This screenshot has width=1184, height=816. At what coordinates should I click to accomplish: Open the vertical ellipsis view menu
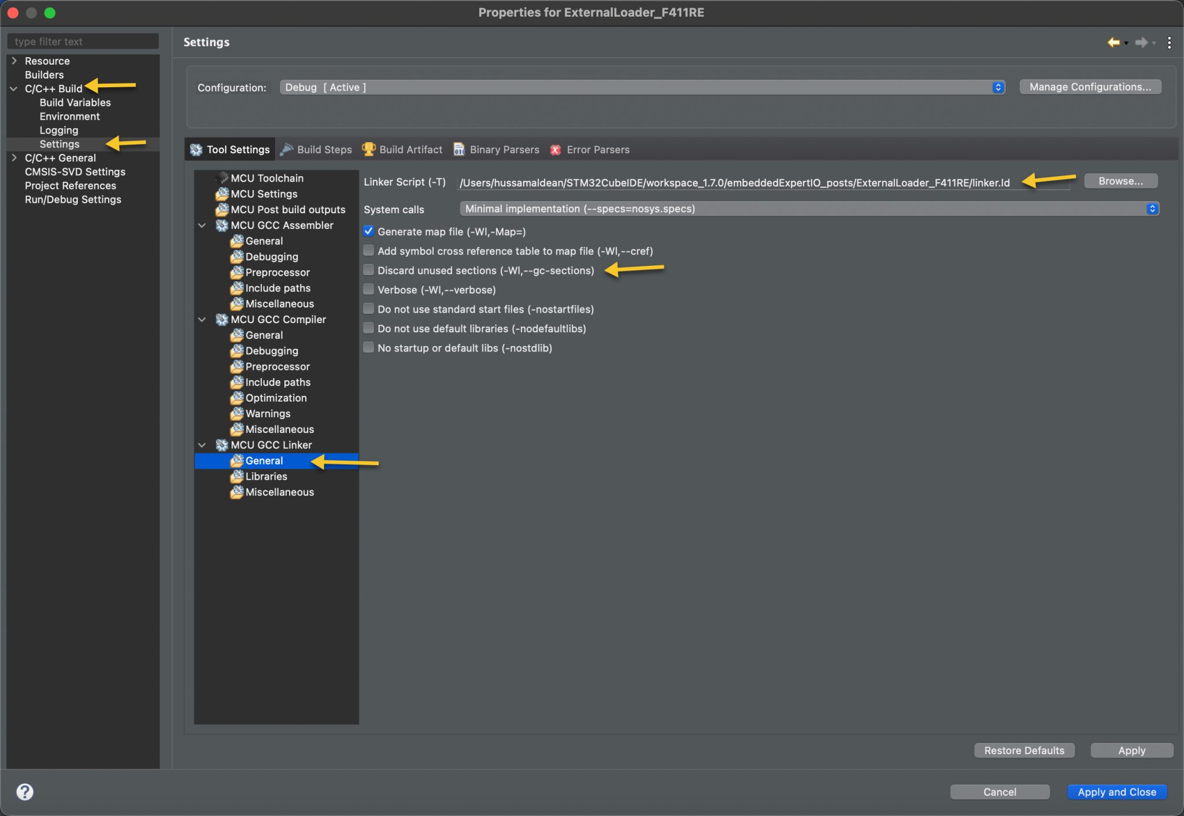point(1168,42)
